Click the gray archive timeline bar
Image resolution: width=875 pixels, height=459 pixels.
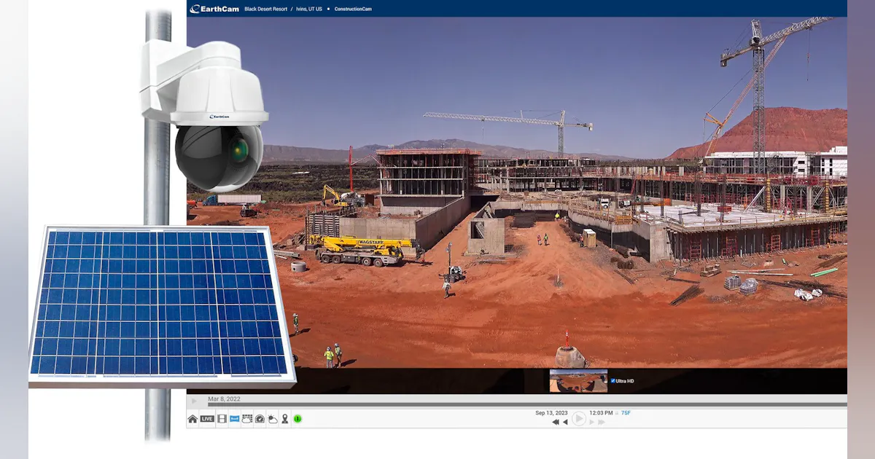(527, 404)
